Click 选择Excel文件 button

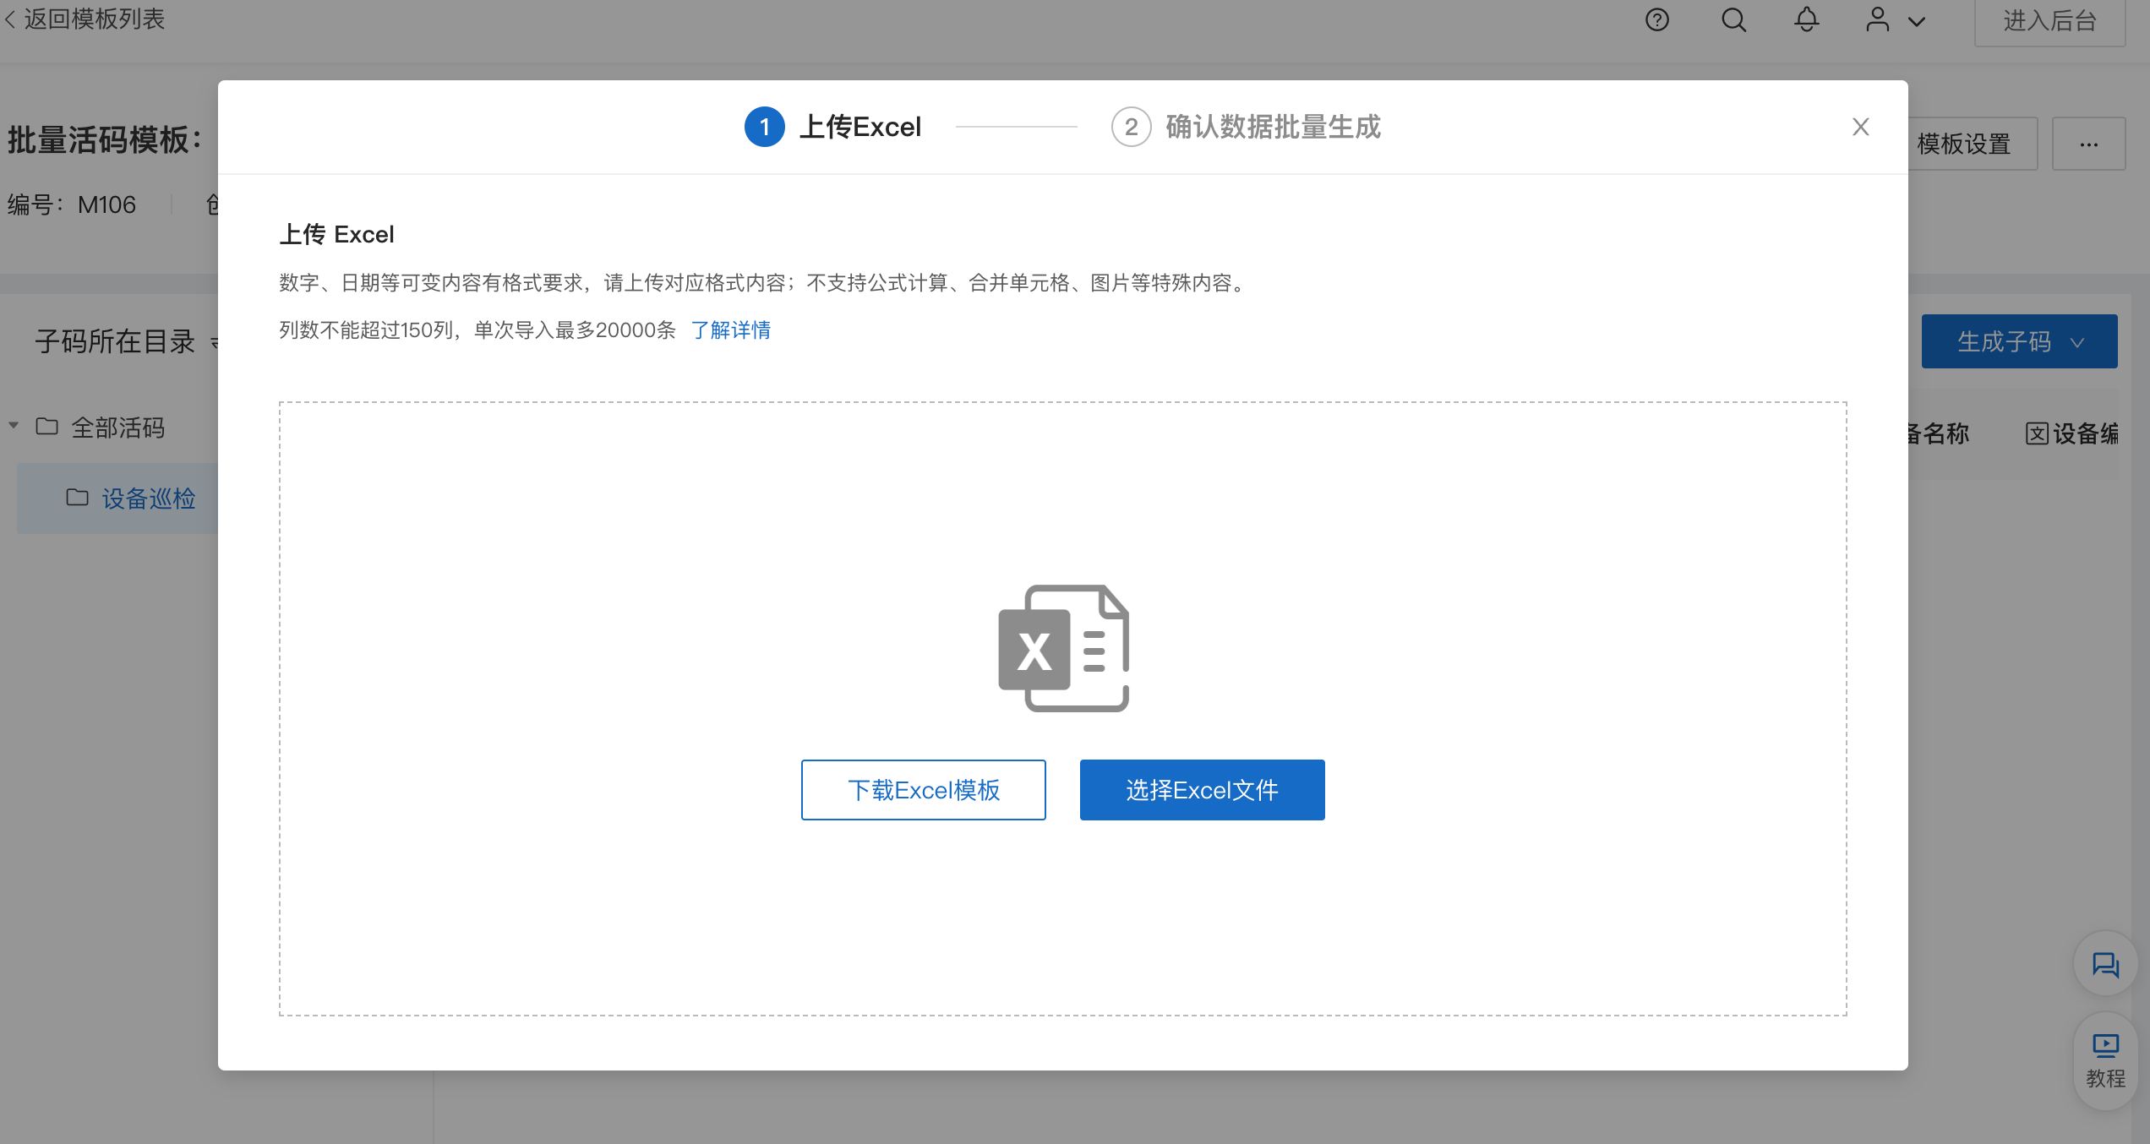click(x=1202, y=790)
